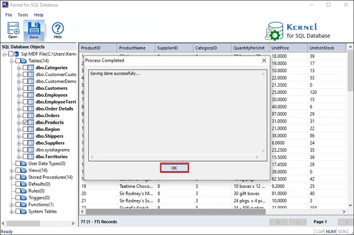Click the dbo.Territories table icon
This screenshot has height=235, width=354.
point(31,157)
